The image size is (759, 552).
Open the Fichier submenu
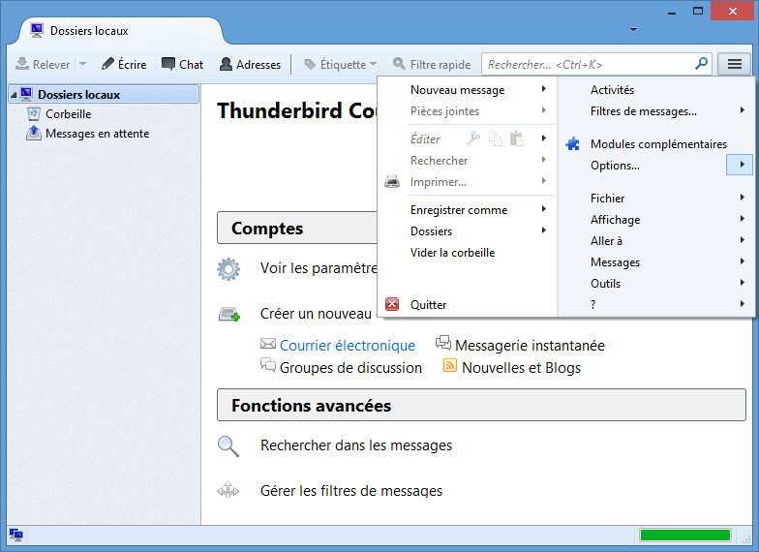[x=656, y=198]
